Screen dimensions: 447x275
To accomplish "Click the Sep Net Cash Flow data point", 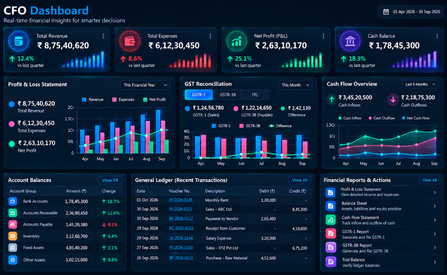I will coord(435,154).
